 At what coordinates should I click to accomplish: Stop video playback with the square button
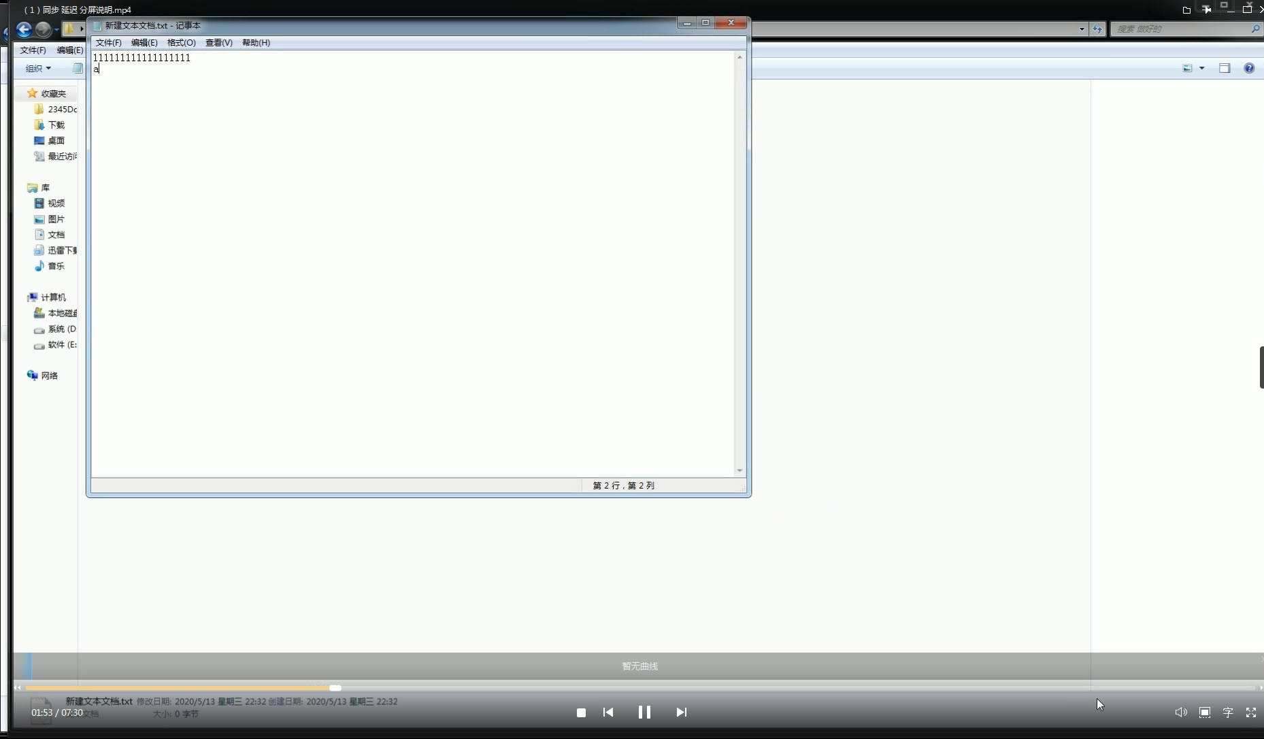click(581, 712)
